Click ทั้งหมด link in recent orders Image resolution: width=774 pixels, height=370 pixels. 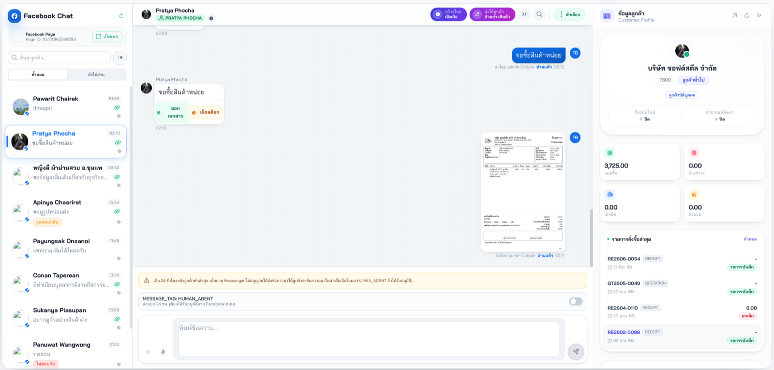(x=750, y=239)
